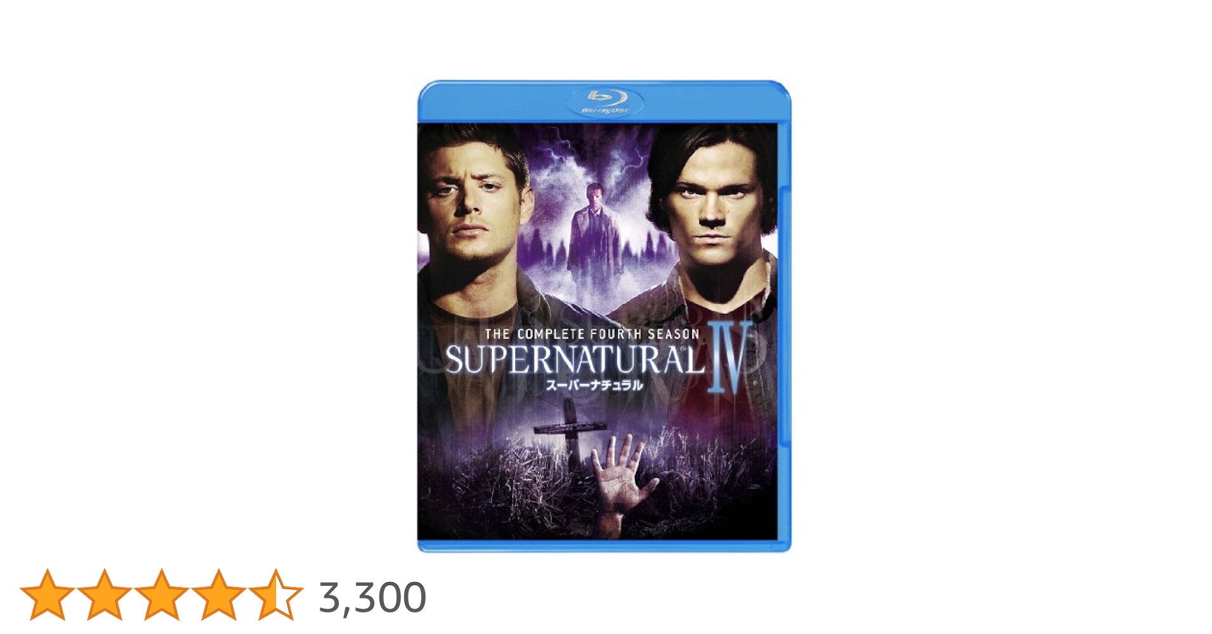Click the fourth filled rating star
Image resolution: width=1212 pixels, height=634 pixels.
coord(218,595)
